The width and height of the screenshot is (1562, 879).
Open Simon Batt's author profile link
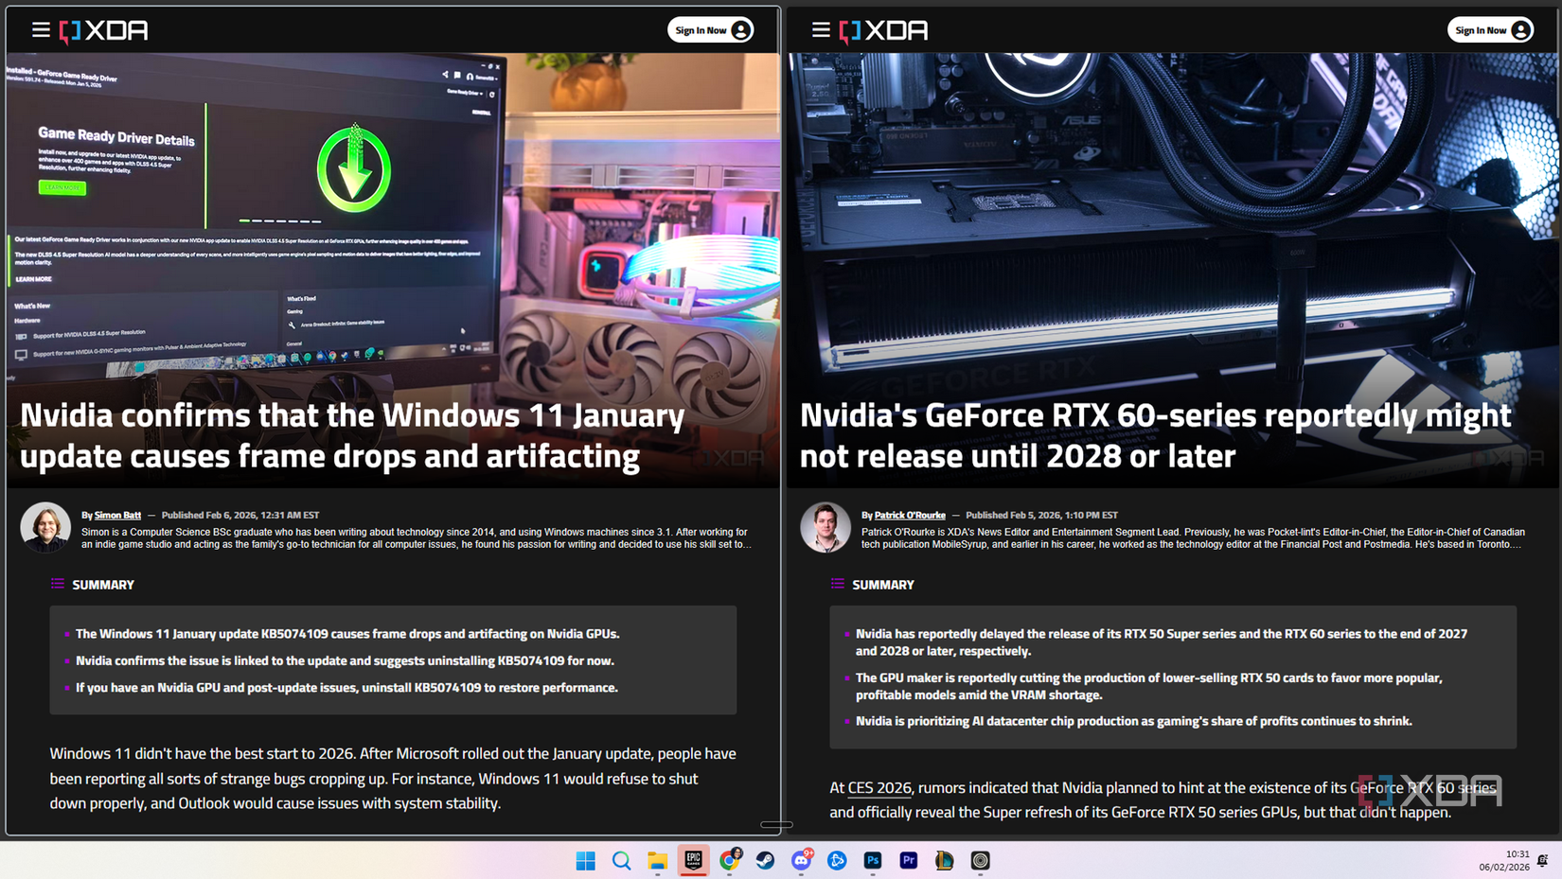click(x=117, y=516)
